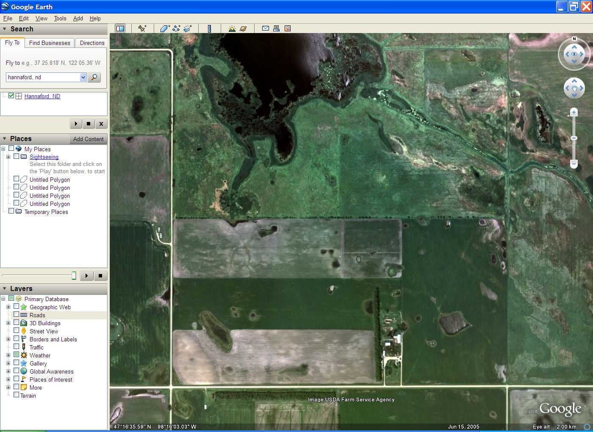Screen dimensions: 593x432
Task: Switch to Find Businesses tab
Action: (x=50, y=43)
